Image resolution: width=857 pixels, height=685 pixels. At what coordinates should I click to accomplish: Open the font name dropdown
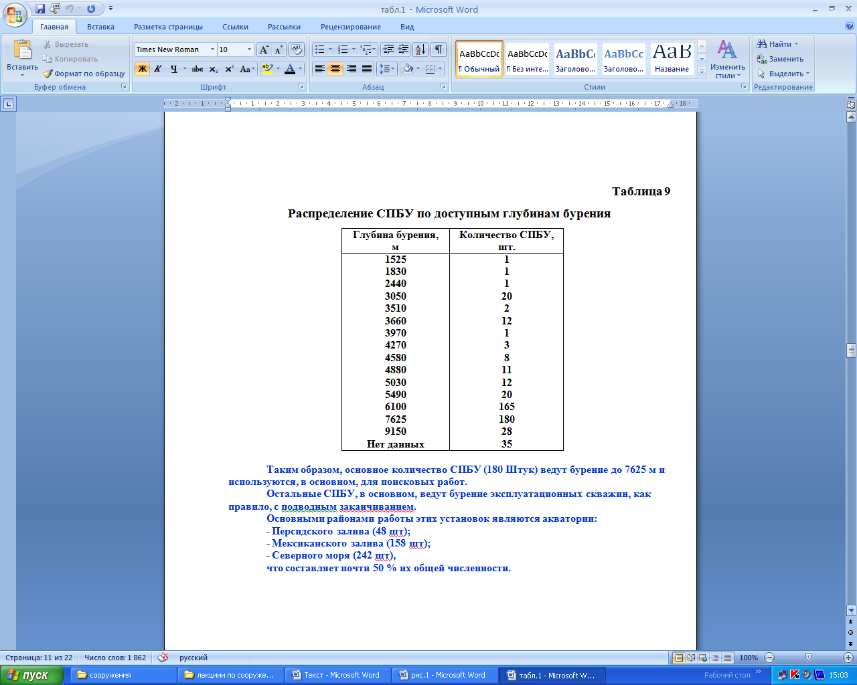(x=212, y=50)
